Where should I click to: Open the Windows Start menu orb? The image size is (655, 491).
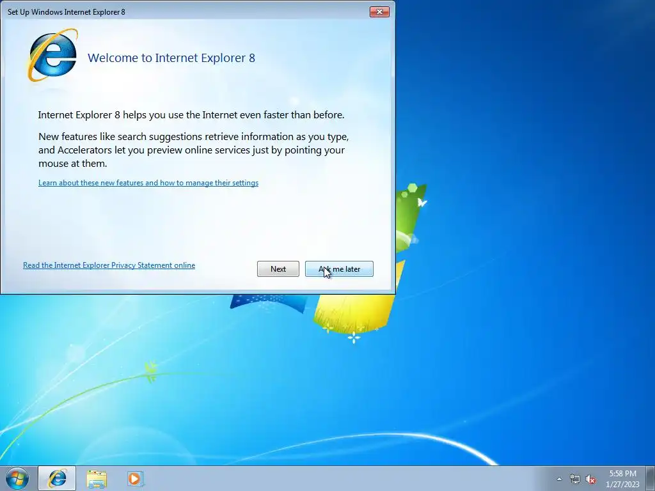tap(17, 478)
